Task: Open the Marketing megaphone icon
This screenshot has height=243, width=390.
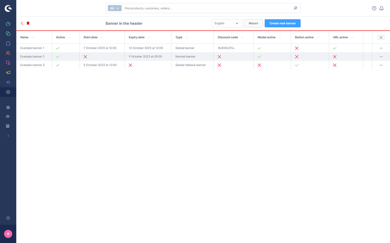Action: [x=8, y=72]
